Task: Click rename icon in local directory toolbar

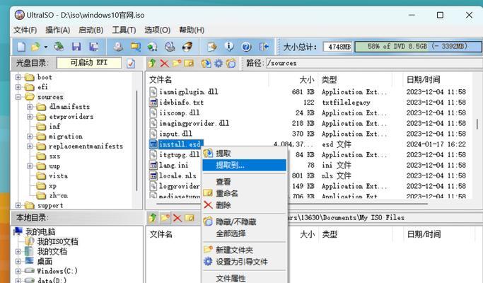Action: click(190, 218)
